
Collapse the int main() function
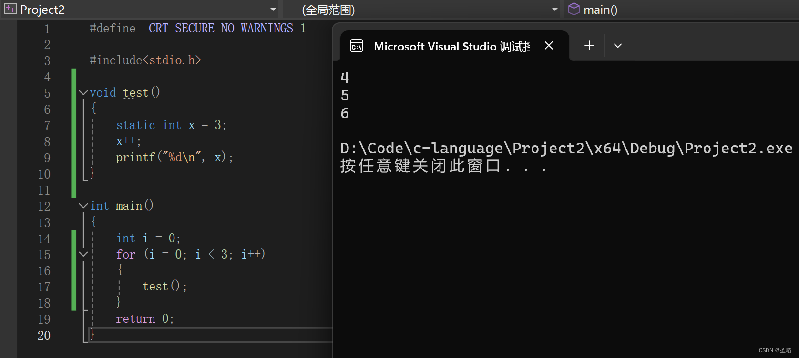pyautogui.click(x=83, y=206)
